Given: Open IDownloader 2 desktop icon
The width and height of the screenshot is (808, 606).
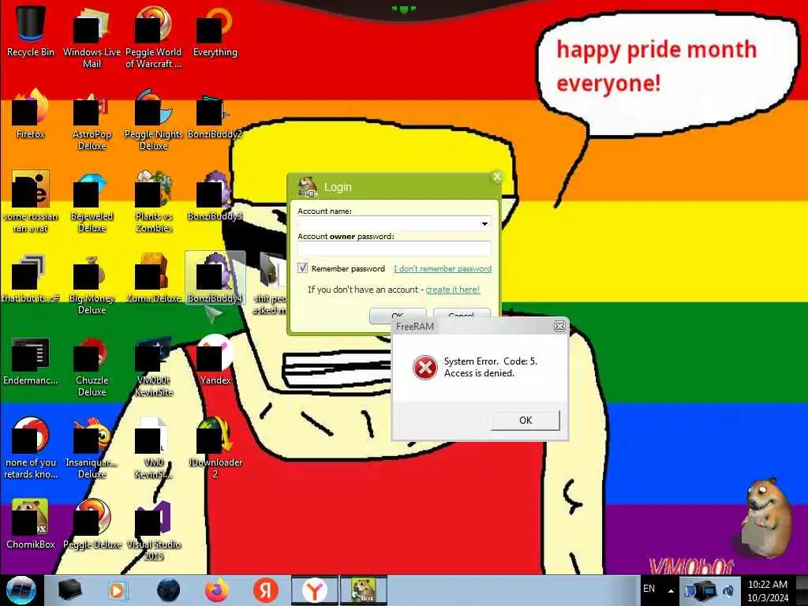Looking at the screenshot, I should point(215,448).
